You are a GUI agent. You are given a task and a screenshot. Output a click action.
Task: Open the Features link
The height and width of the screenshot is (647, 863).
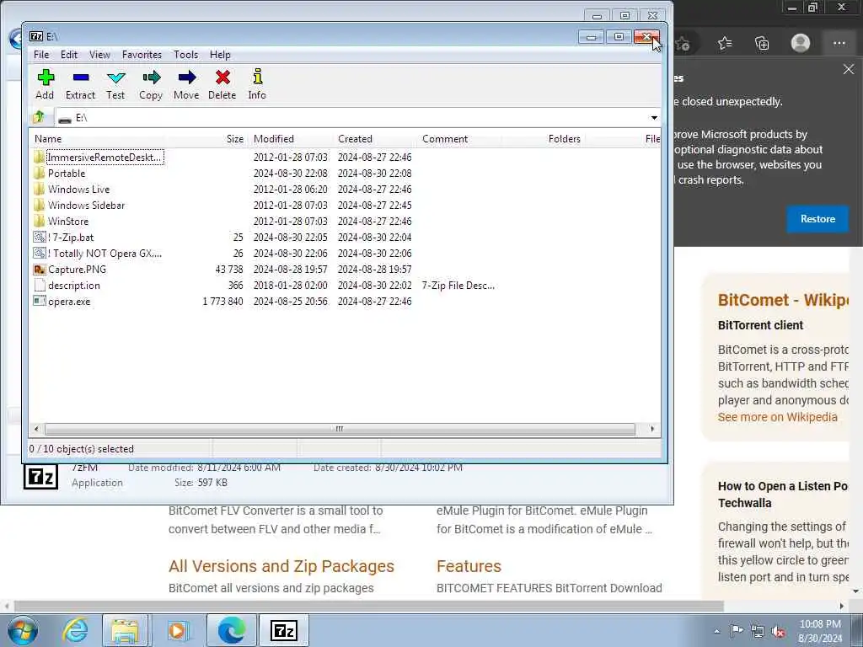(x=469, y=566)
